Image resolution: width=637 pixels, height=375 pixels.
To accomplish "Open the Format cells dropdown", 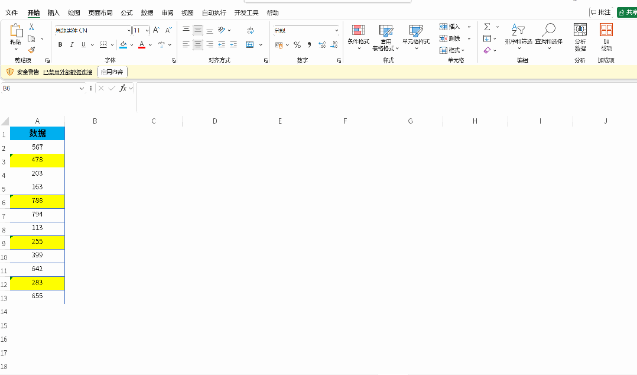I will coord(451,50).
